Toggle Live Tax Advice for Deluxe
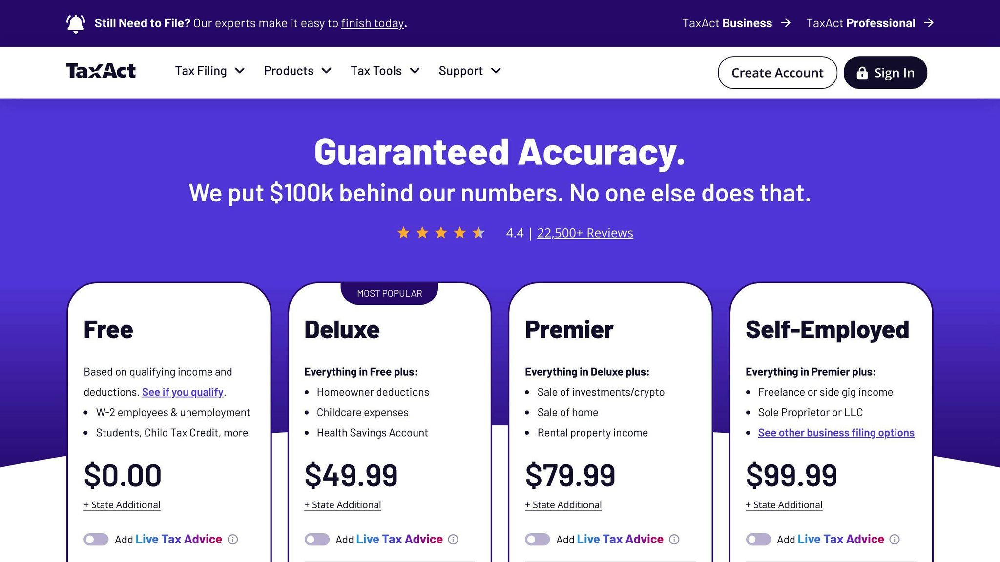This screenshot has width=1000, height=562. click(x=317, y=539)
